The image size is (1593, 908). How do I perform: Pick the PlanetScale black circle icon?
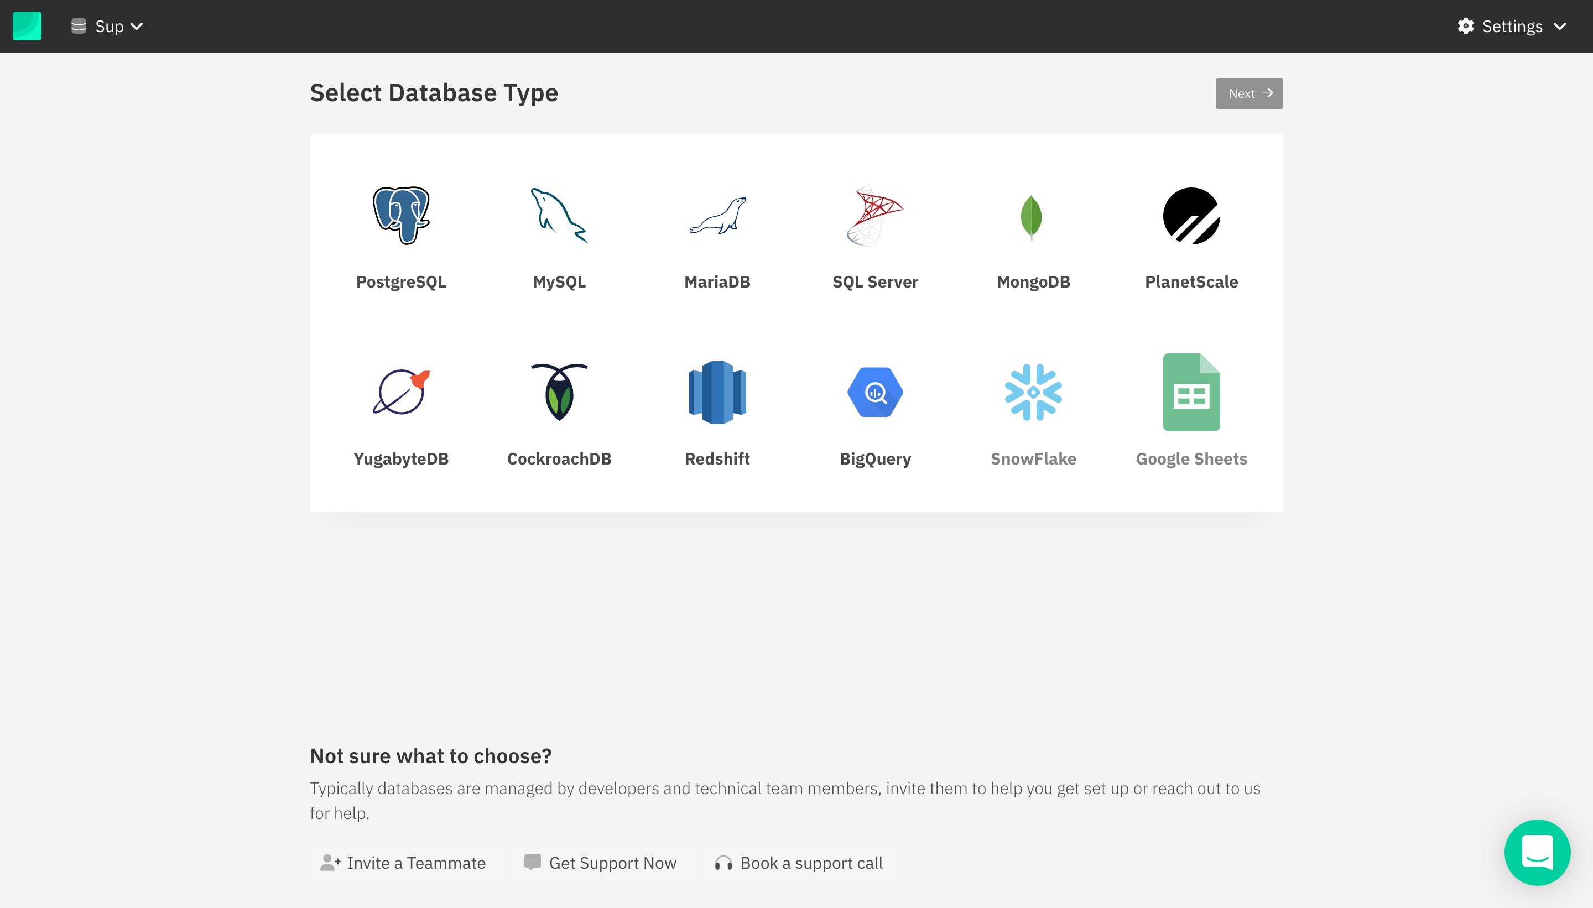pos(1191,215)
